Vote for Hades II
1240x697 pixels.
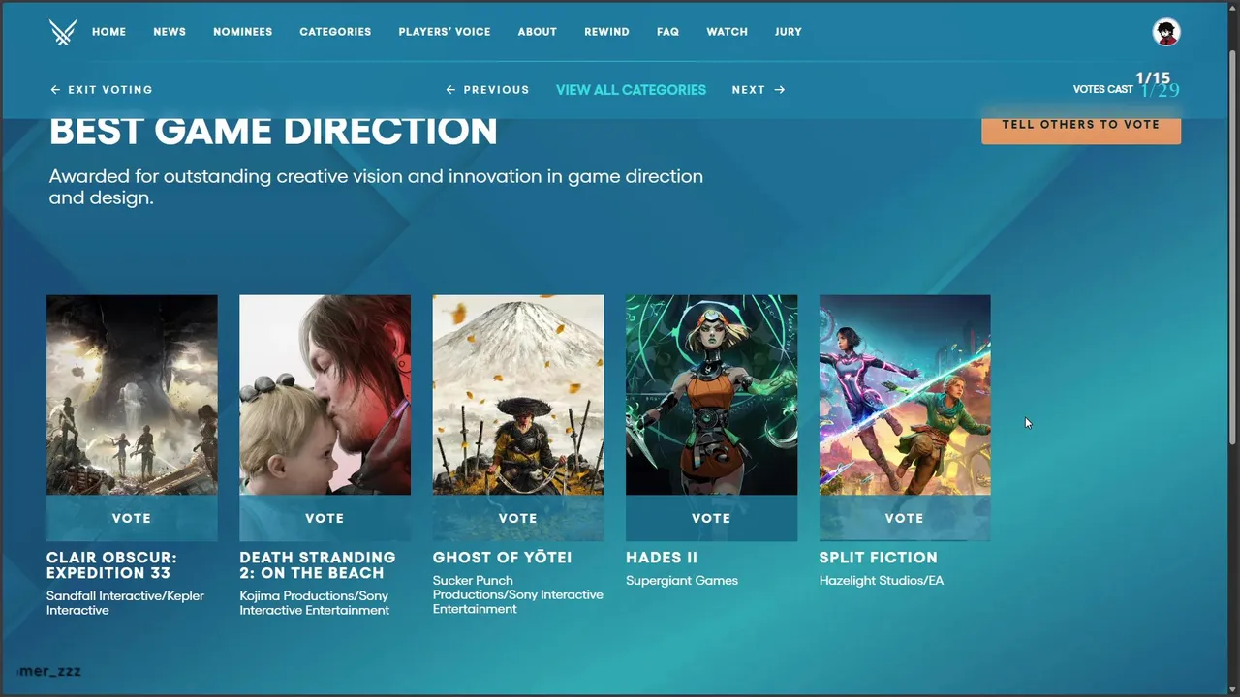point(711,518)
